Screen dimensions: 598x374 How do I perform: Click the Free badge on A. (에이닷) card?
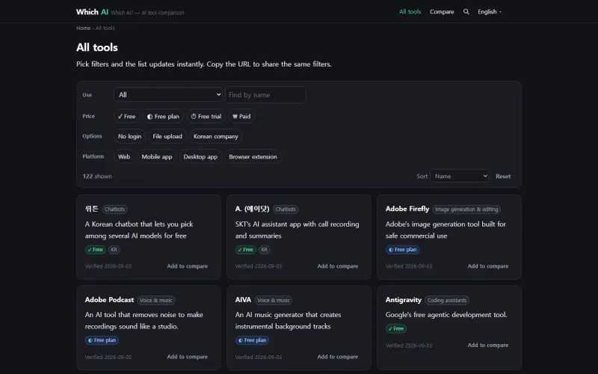pyautogui.click(x=246, y=250)
